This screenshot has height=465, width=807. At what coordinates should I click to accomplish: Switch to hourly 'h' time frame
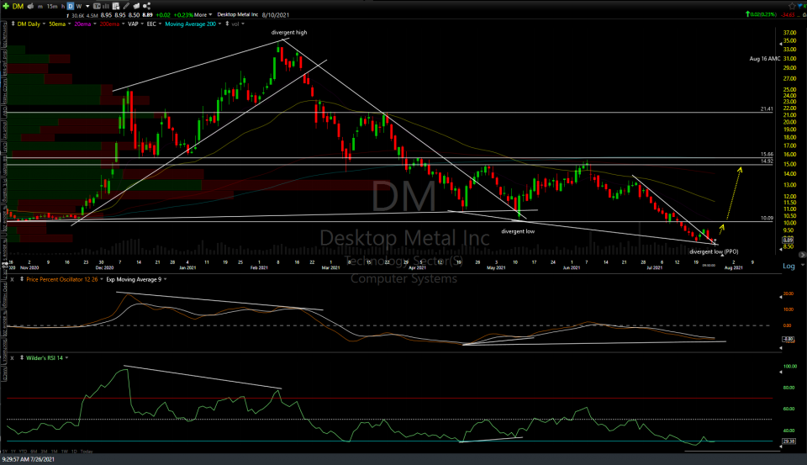(x=63, y=6)
